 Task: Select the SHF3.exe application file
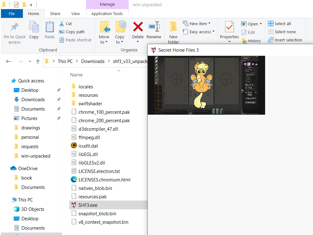pyautogui.click(x=108, y=205)
